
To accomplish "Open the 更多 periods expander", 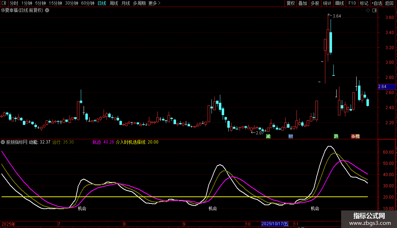I will click(154, 3).
